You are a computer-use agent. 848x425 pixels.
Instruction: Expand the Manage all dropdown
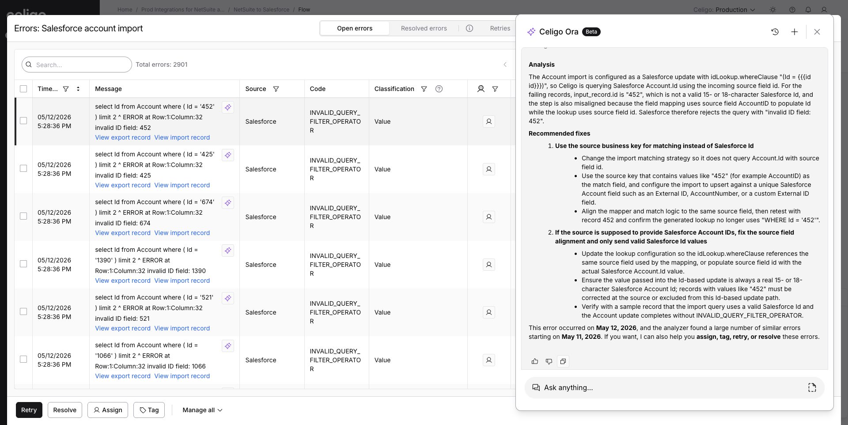tap(202, 410)
